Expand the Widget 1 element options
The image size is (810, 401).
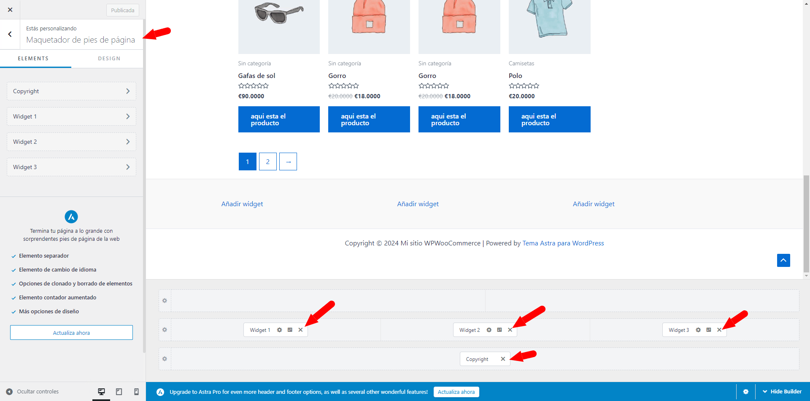point(71,116)
